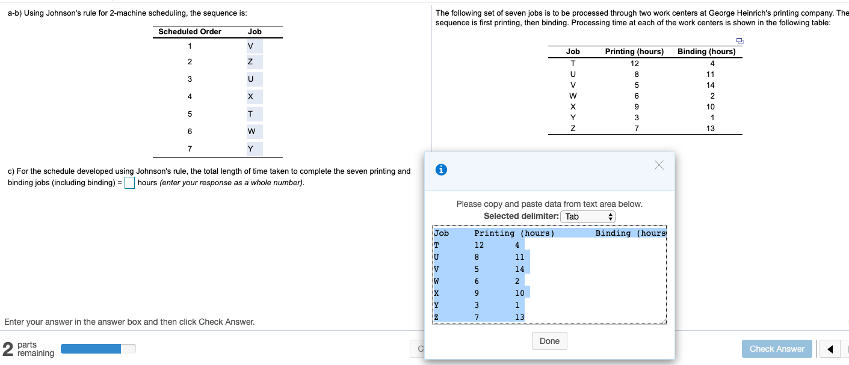Click the partially hidden button behind the popup

point(420,349)
